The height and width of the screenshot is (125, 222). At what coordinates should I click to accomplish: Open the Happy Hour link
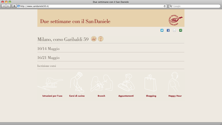click(x=175, y=96)
